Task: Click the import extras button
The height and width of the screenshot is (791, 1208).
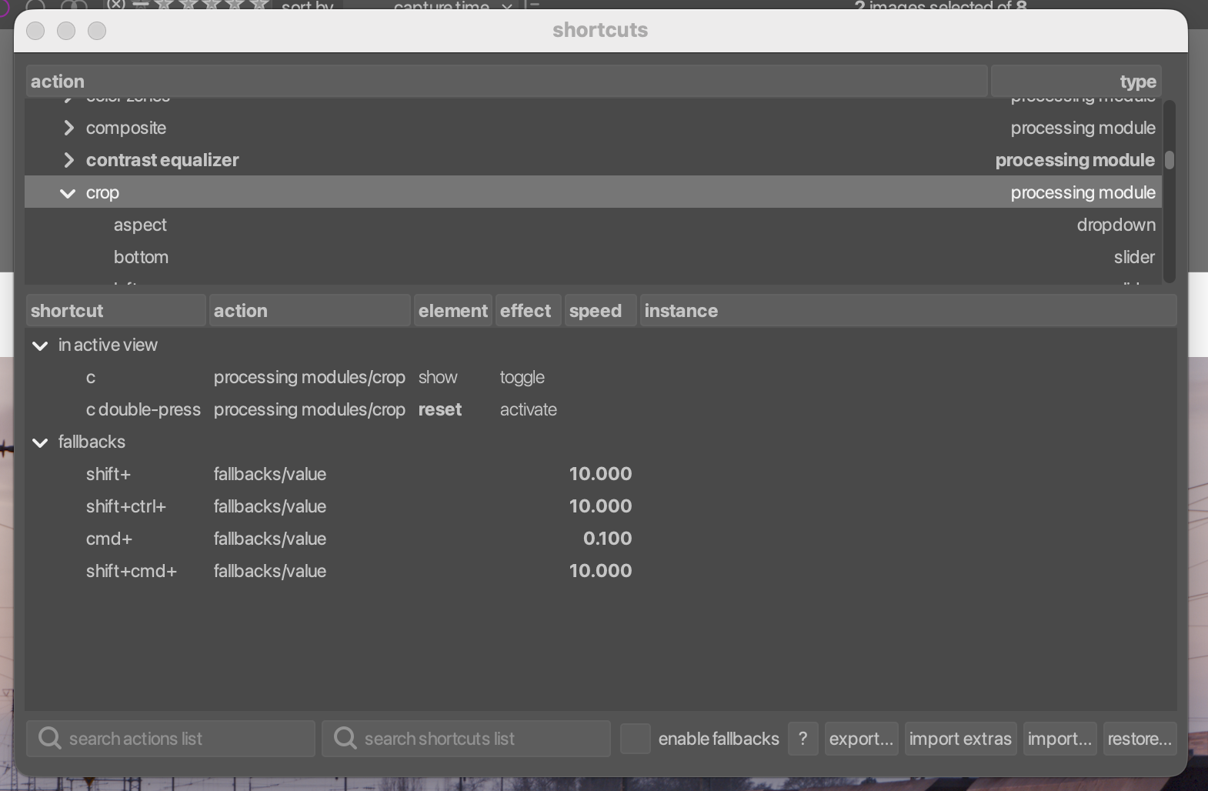Action: click(x=960, y=739)
